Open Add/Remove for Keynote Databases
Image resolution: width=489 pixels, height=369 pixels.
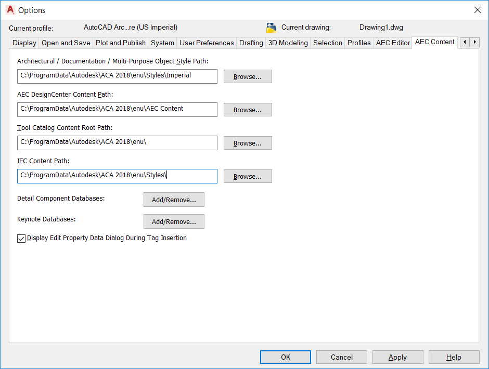pyautogui.click(x=174, y=221)
